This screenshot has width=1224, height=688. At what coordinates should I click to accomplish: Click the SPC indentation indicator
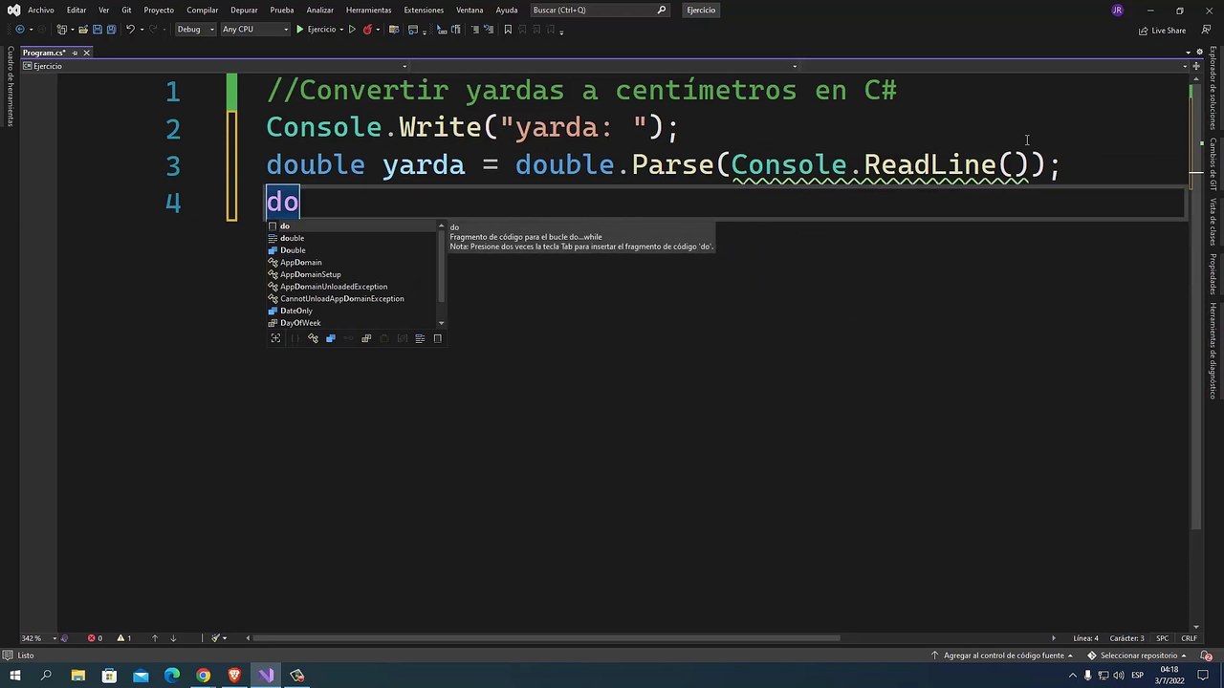tap(1163, 638)
